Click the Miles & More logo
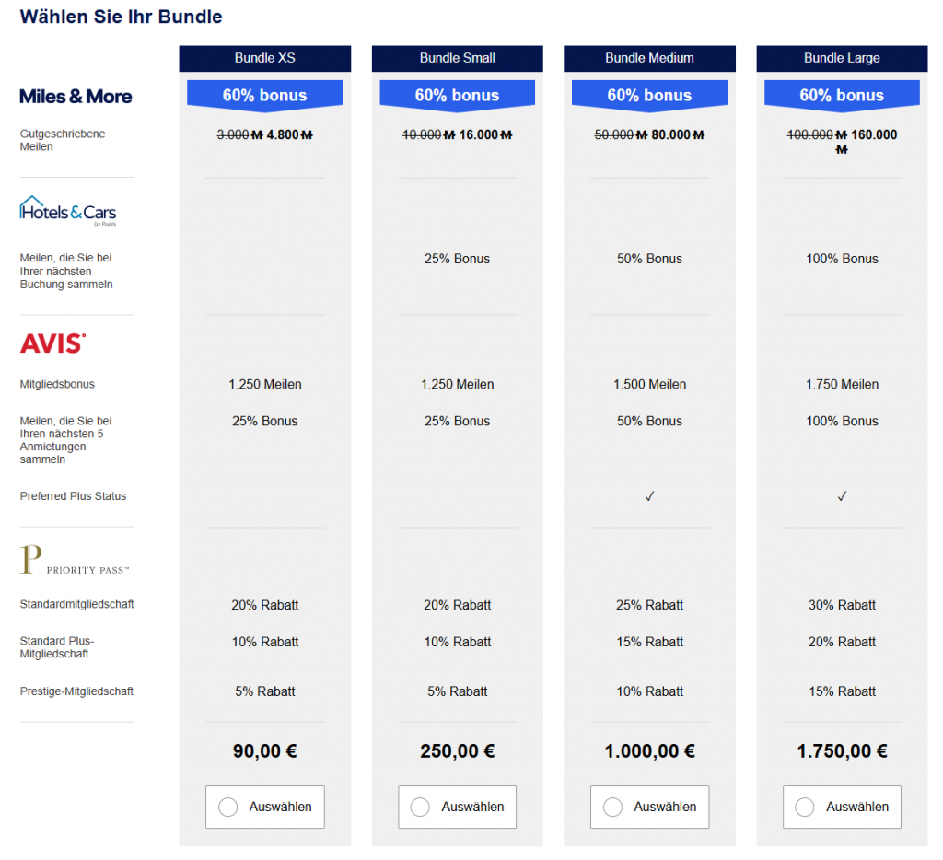This screenshot has height=860, width=943. pyautogui.click(x=76, y=97)
